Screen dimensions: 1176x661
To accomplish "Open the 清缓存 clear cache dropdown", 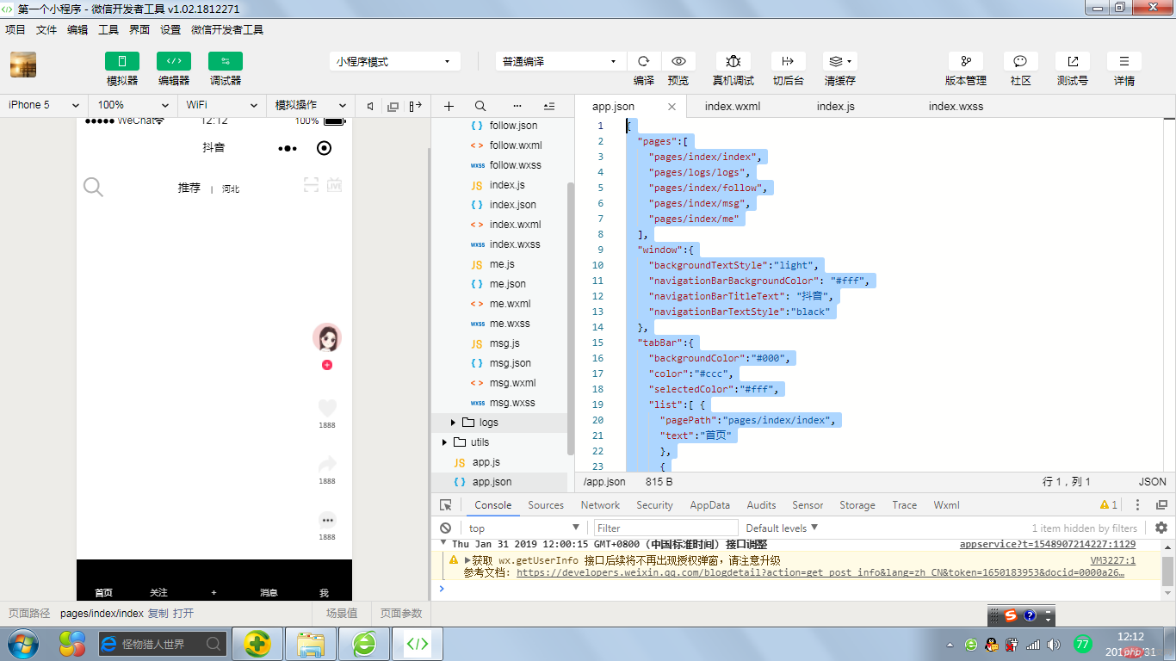I will 840,61.
